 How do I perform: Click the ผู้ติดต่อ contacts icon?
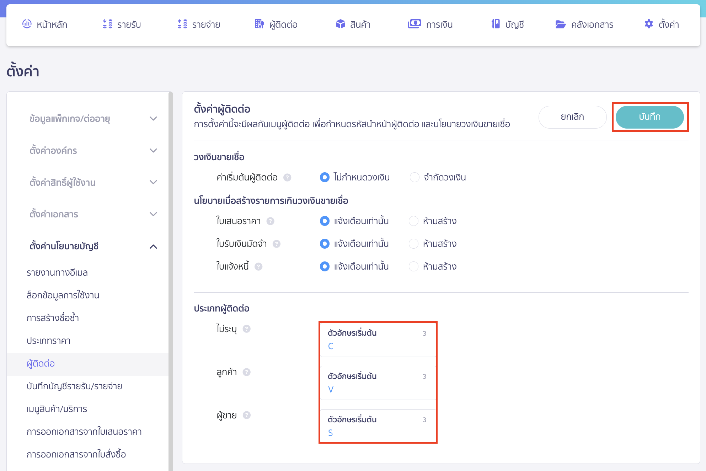259,24
